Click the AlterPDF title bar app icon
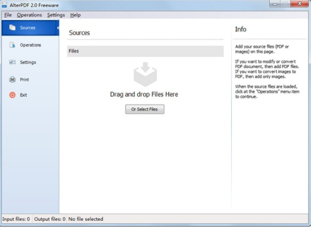311x228 pixels. point(4,5)
